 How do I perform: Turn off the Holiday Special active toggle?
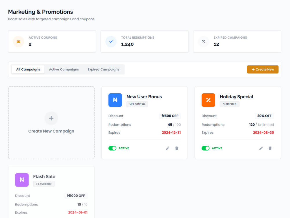206,148
